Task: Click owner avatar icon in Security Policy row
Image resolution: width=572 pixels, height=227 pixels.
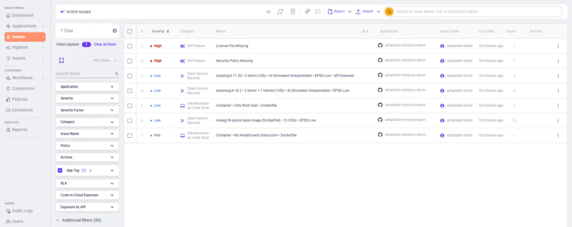Action: point(442,61)
